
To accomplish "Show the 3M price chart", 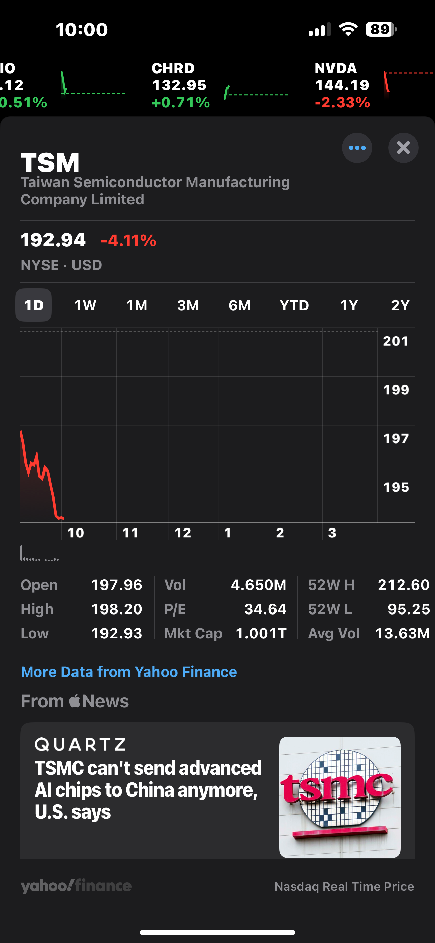I will pos(188,305).
